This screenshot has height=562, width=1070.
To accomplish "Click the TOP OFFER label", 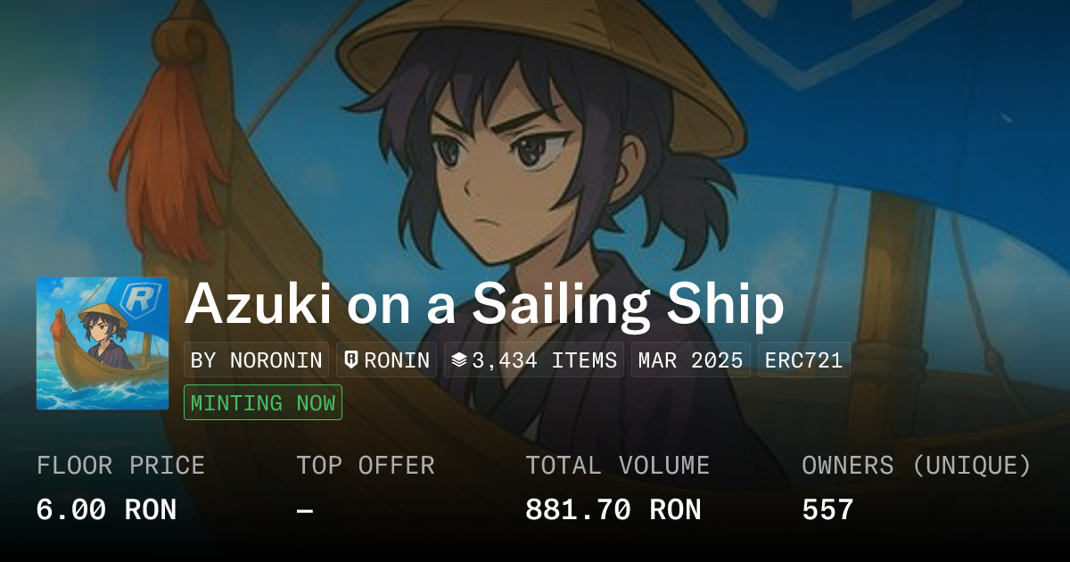I will (x=366, y=466).
